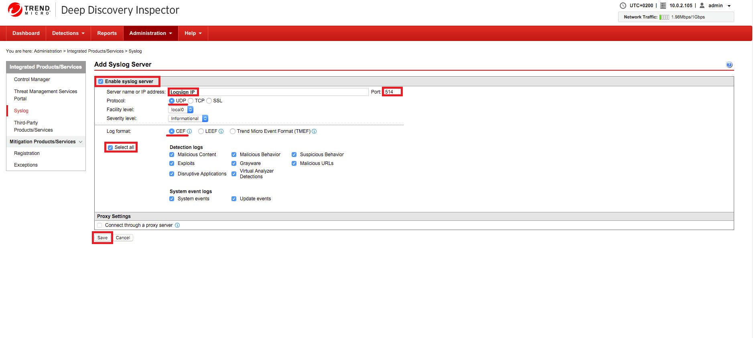The image size is (753, 338).
Task: Click the Trend Micro logo
Action: 29,10
